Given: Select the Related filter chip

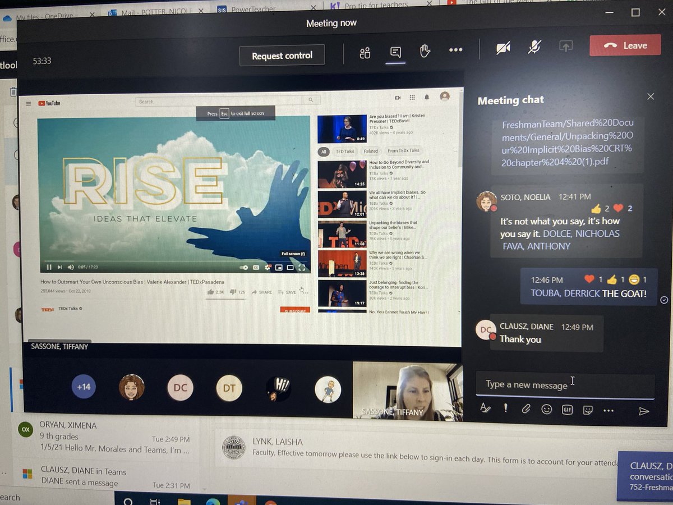Looking at the screenshot, I should [371, 151].
